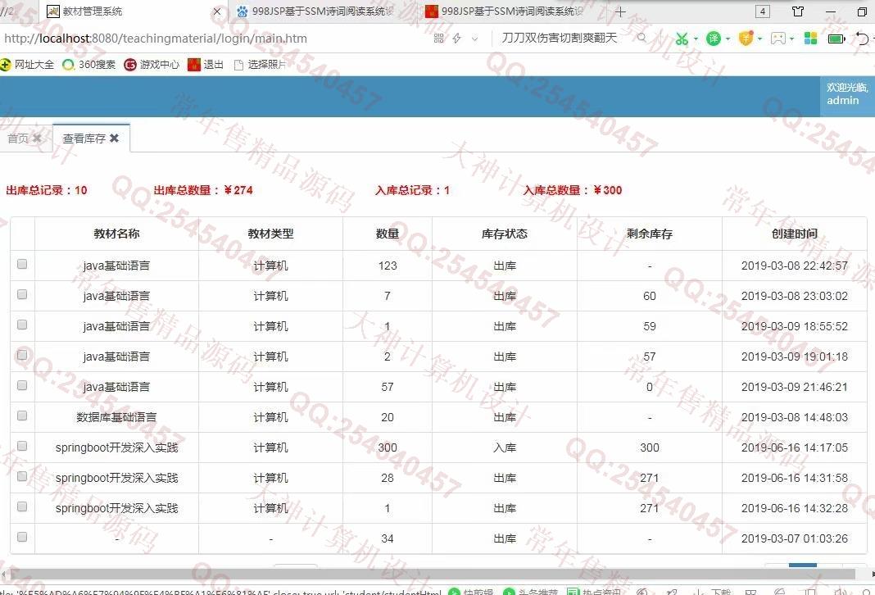875x595 pixels.
Task: Expand dropdown arrow next to scissors icon
Action: [x=696, y=39]
